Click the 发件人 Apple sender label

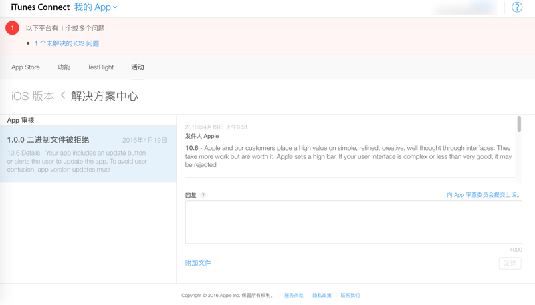point(202,136)
